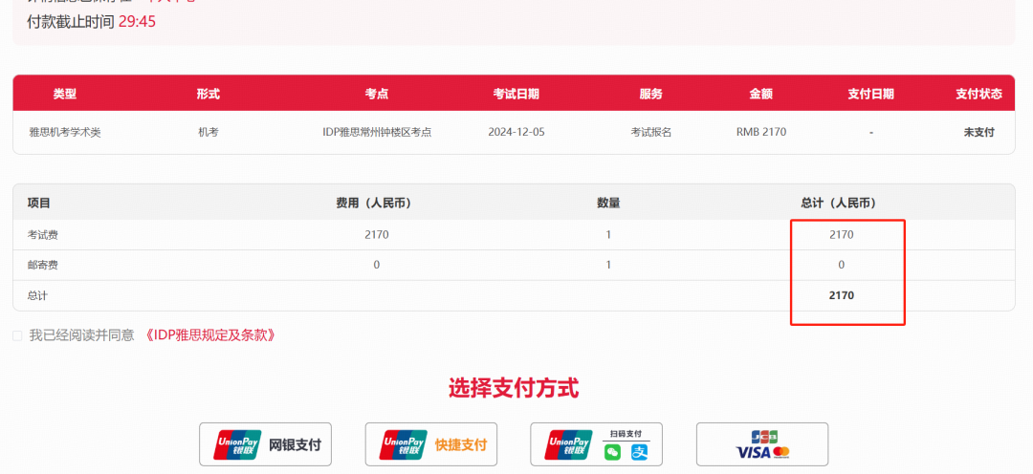Check the IDP雅思规定及条款 agreement checkbox
The width and height of the screenshot is (1033, 474).
[x=18, y=335]
